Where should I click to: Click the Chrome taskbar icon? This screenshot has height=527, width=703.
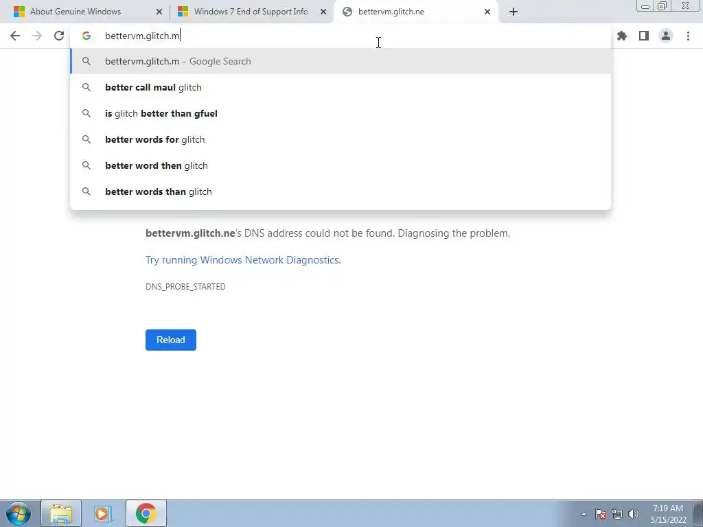coord(146,513)
